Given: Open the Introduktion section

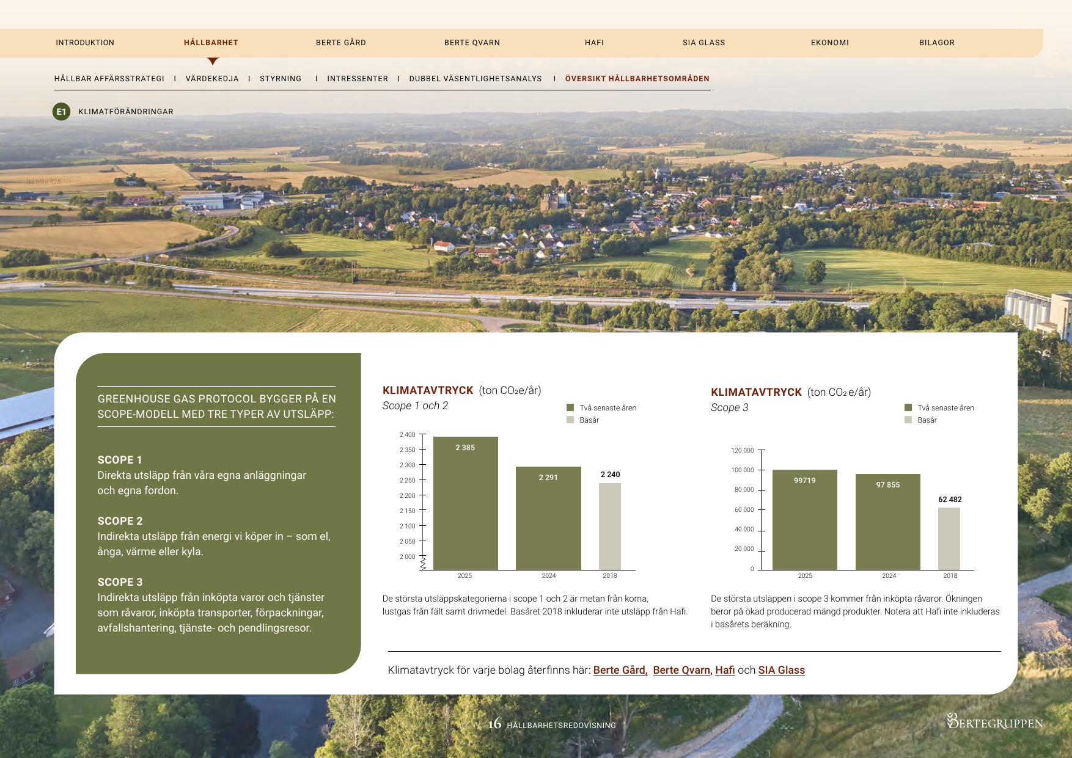Looking at the screenshot, I should [85, 43].
